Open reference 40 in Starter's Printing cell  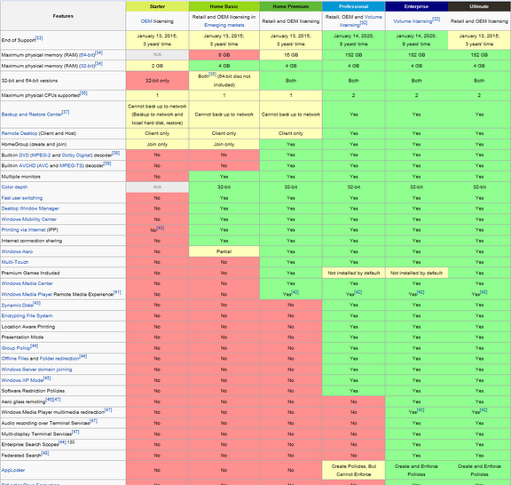click(161, 227)
